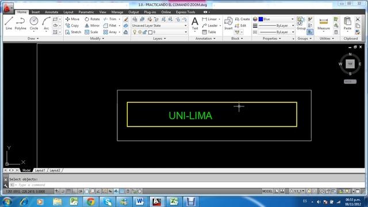
Task: Click Create block
Action: [x=243, y=19]
